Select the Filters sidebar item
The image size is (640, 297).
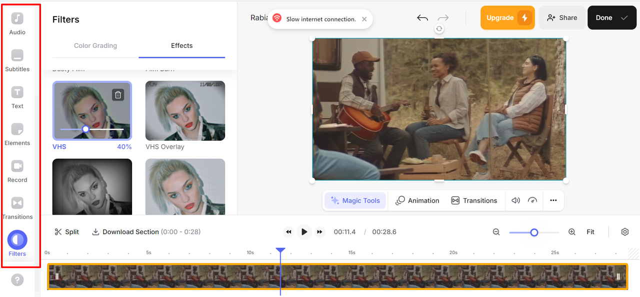[x=17, y=244]
